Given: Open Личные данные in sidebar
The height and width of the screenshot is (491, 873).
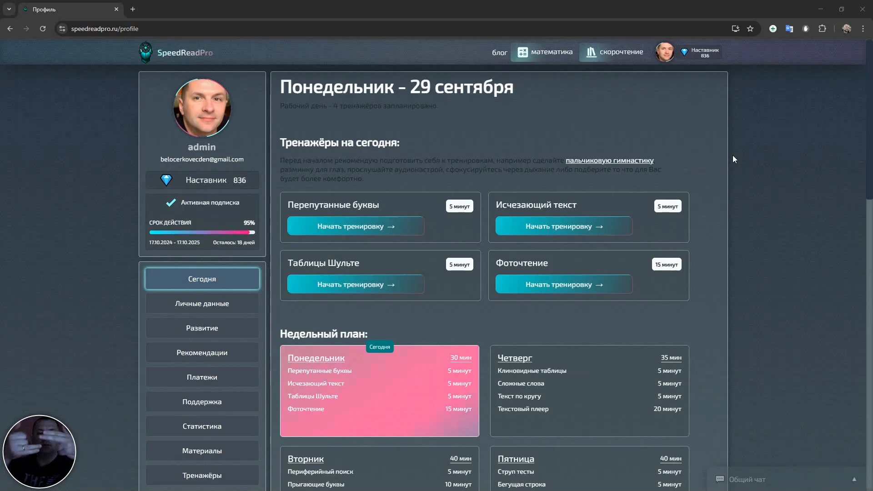Looking at the screenshot, I should click(202, 303).
